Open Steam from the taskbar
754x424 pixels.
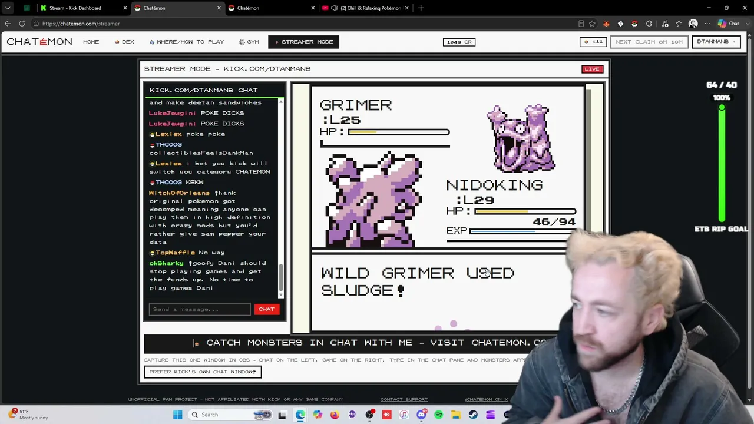coord(473,415)
